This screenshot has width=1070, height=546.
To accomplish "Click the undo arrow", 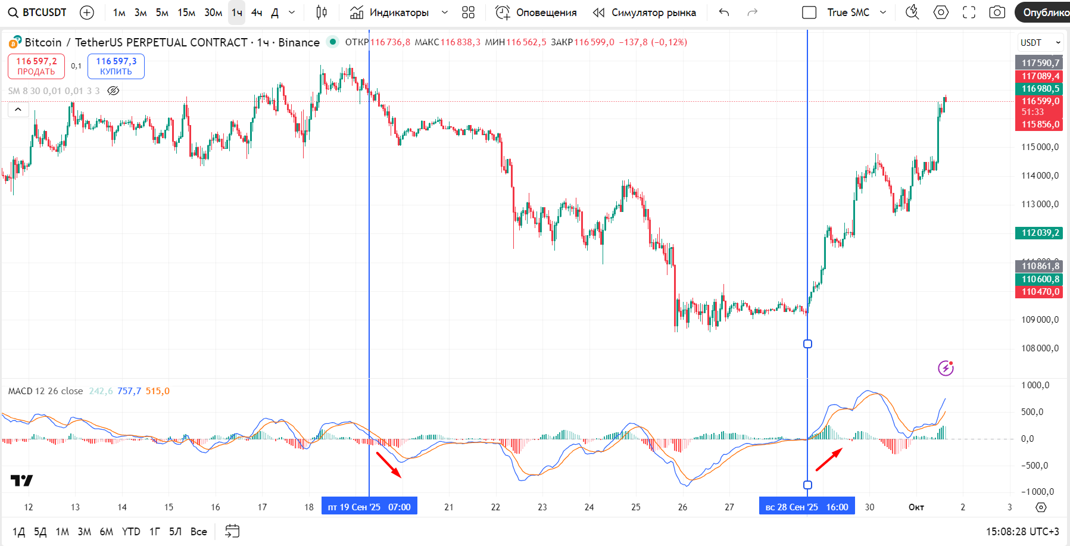I will (724, 13).
